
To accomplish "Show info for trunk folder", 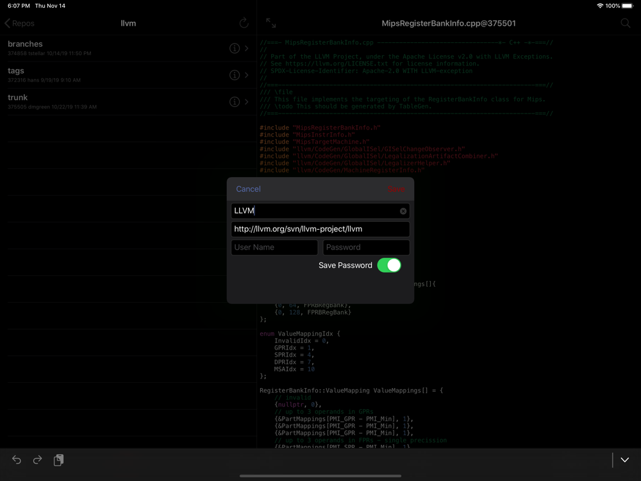I will point(235,102).
